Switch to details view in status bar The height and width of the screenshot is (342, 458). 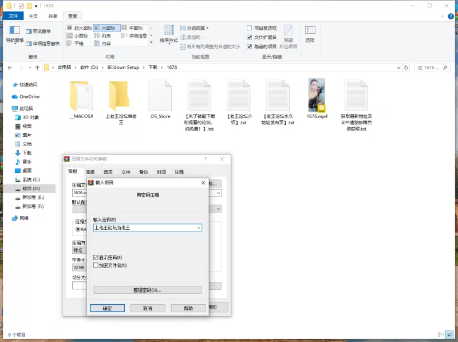click(x=441, y=335)
